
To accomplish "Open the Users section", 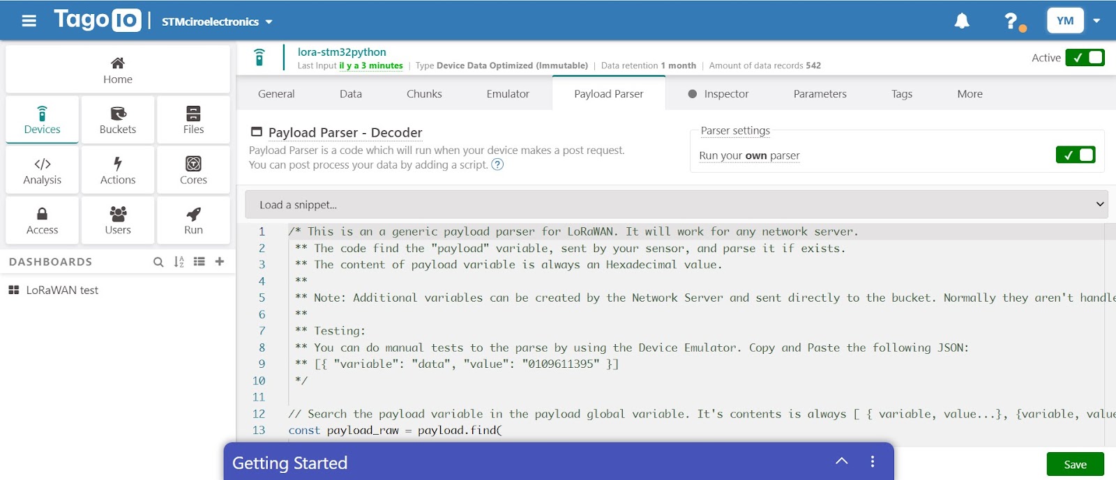I will tap(118, 220).
